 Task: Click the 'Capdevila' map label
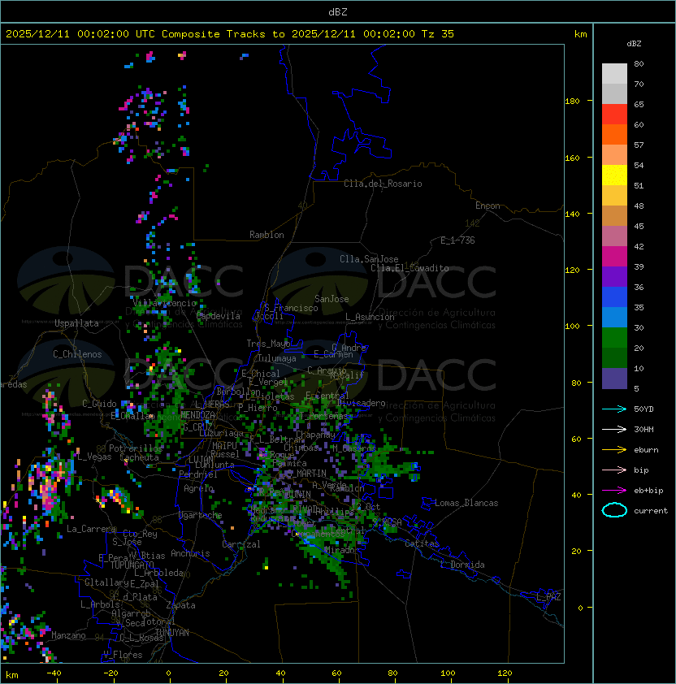219,316
